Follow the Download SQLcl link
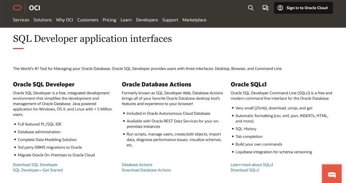This screenshot has width=346, height=183. pyautogui.click(x=245, y=170)
